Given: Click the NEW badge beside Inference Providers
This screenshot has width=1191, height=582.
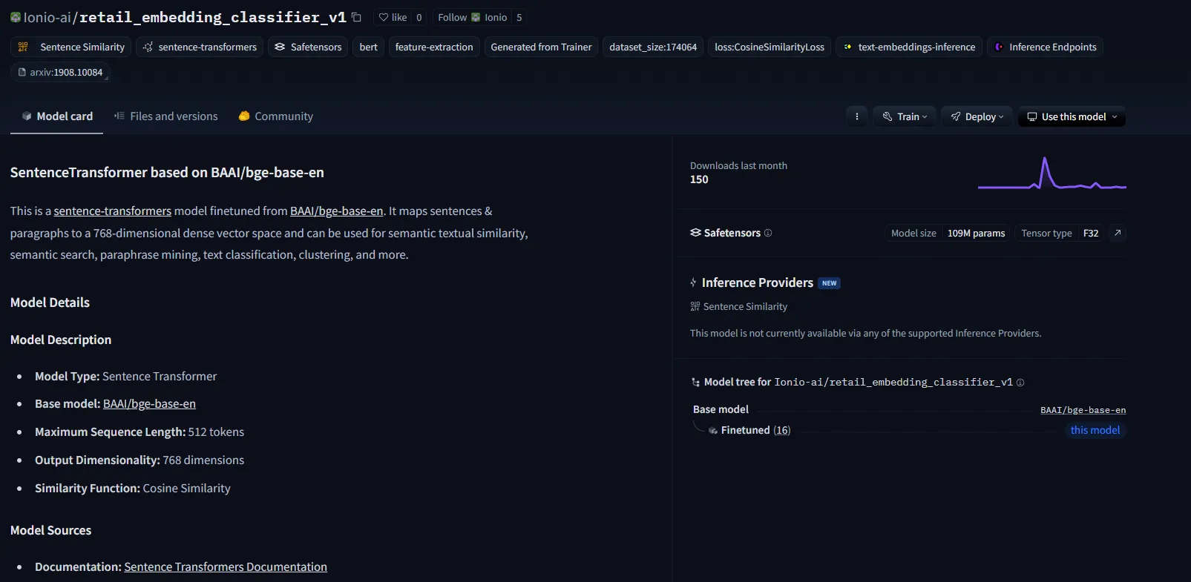Looking at the screenshot, I should click(829, 283).
